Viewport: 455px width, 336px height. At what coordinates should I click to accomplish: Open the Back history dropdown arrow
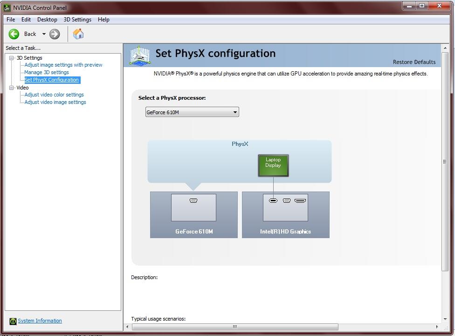point(44,34)
